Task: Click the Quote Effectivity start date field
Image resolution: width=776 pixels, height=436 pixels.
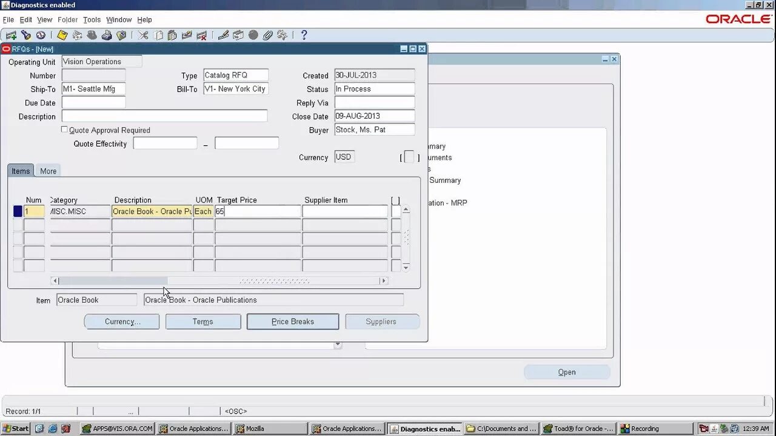Action: coord(165,144)
